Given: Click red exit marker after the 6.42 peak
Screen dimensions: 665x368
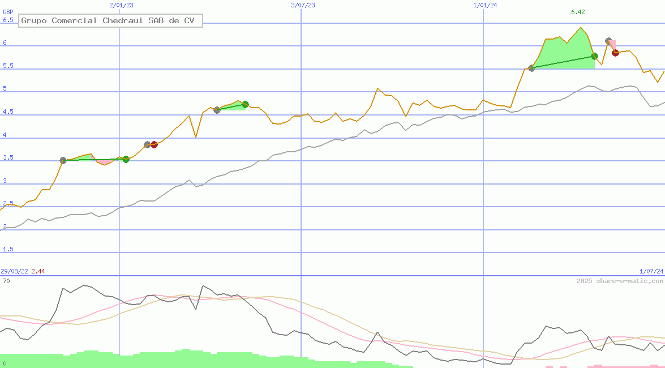Looking at the screenshot, I should tap(615, 53).
